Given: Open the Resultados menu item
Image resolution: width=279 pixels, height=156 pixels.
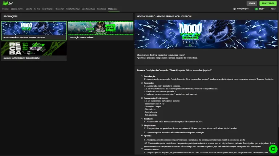Looking at the screenshot, I should click(x=102, y=9).
